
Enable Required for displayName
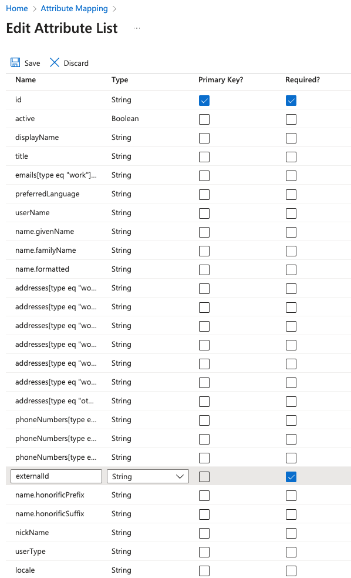(x=291, y=138)
